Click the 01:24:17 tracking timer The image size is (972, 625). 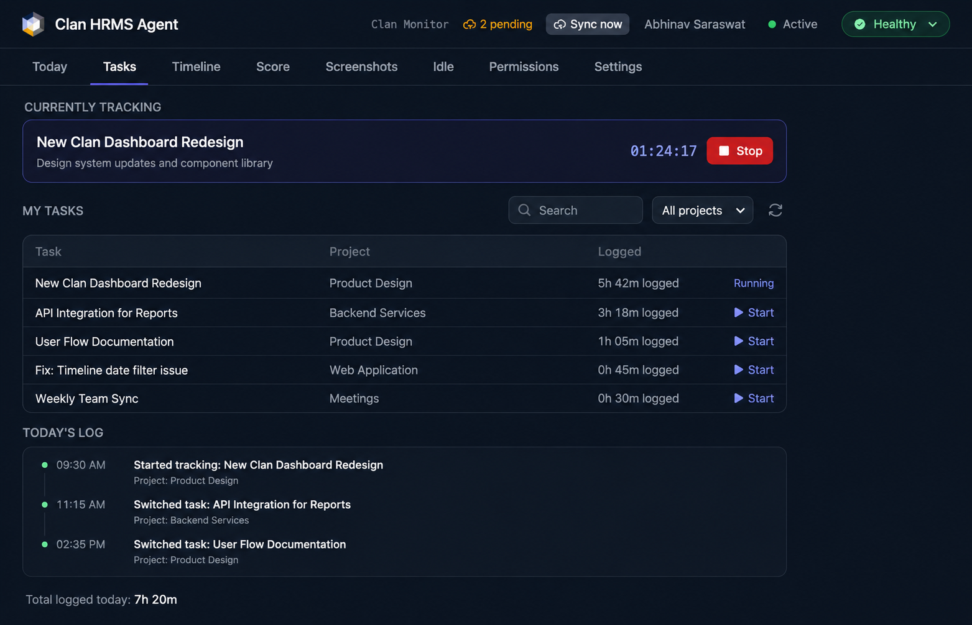click(x=664, y=151)
